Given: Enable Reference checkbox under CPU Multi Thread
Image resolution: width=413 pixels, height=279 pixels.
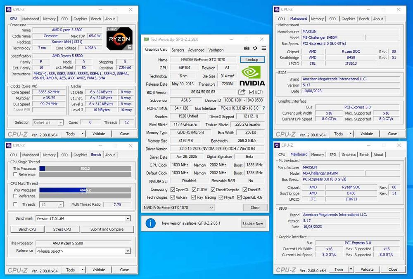Looking at the screenshot, I should [x=15, y=196].
